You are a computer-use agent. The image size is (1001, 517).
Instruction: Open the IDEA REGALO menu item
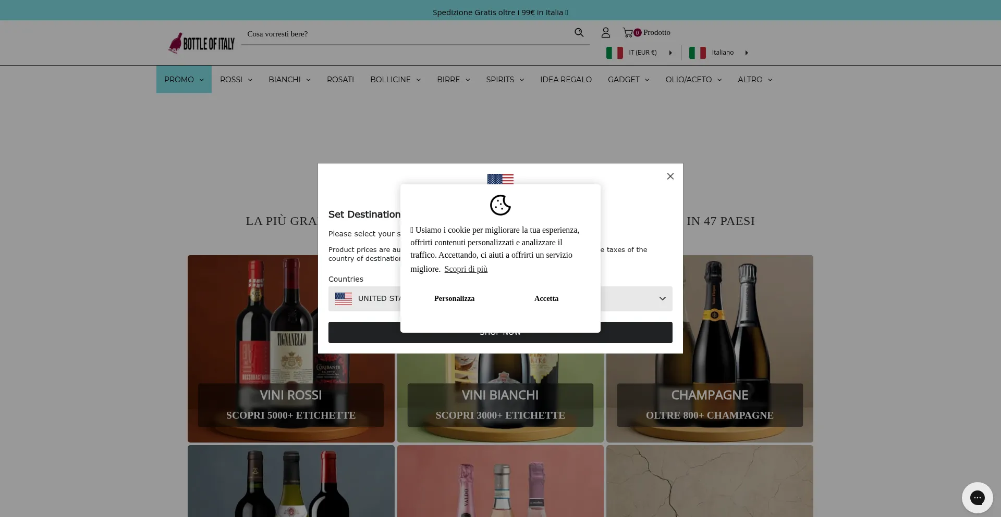[x=566, y=80]
